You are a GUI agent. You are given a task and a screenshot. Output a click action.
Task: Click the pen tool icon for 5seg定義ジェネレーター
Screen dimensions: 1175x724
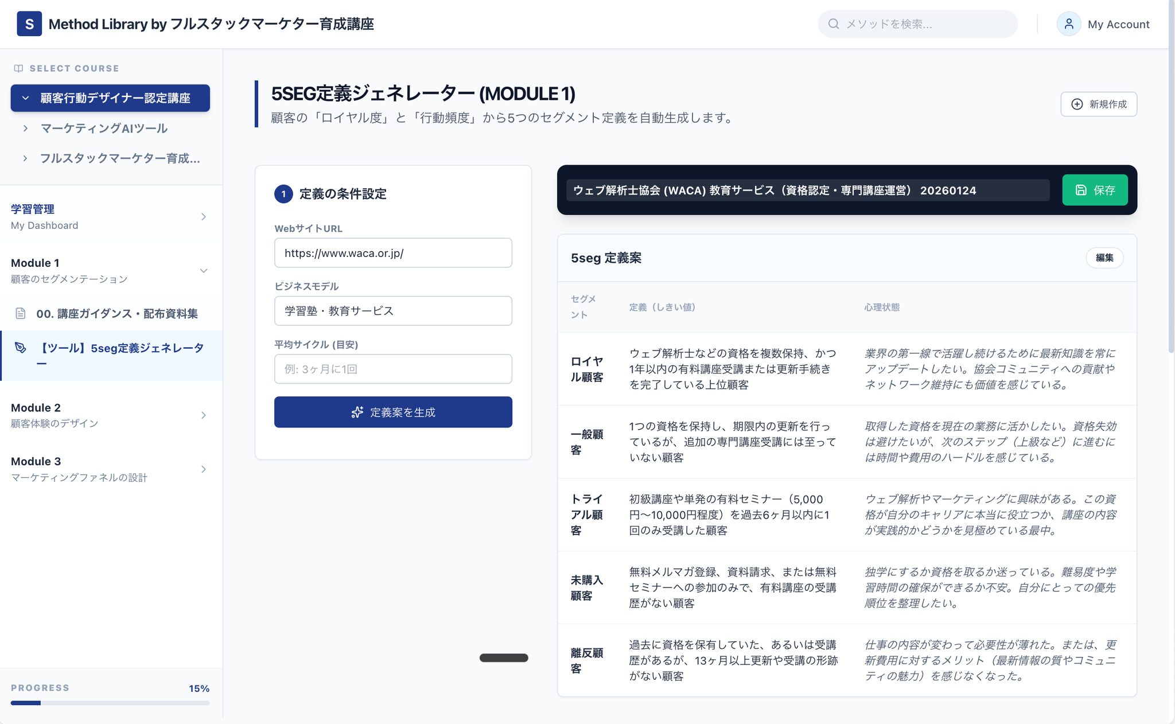(x=21, y=348)
